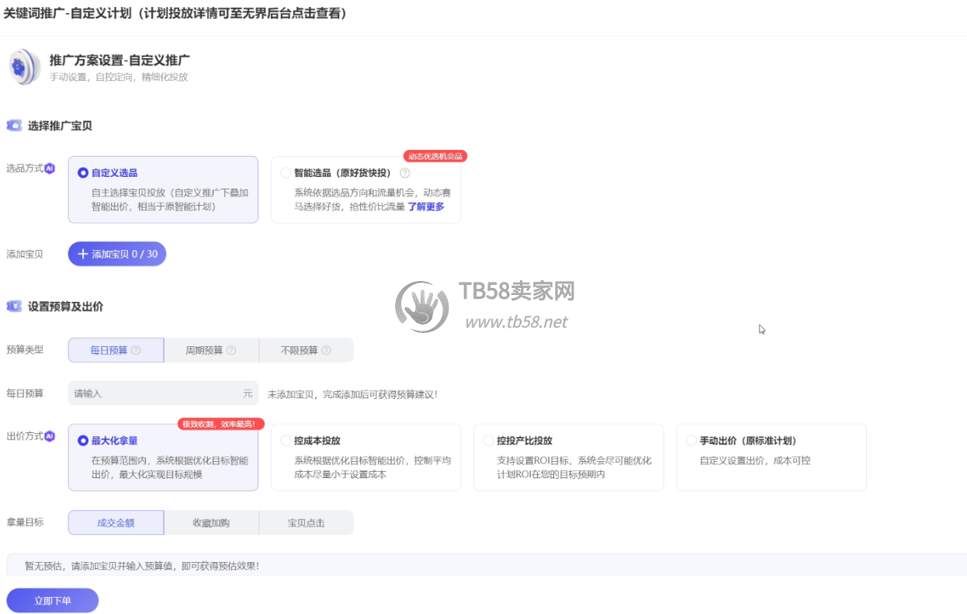Viewport: 967px width, 614px height.
Task: Click the 设置预算及出价 section icon
Action: click(x=14, y=307)
